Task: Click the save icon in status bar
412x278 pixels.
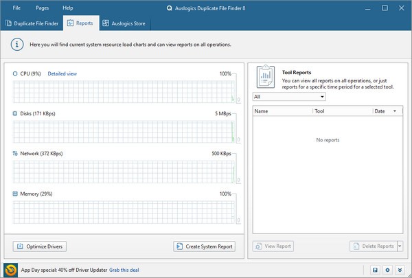Action: pos(375,270)
